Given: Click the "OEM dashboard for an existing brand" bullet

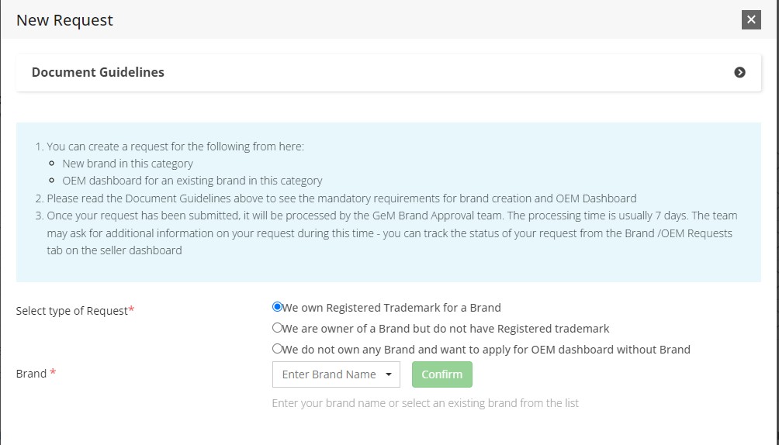Looking at the screenshot, I should [x=192, y=181].
